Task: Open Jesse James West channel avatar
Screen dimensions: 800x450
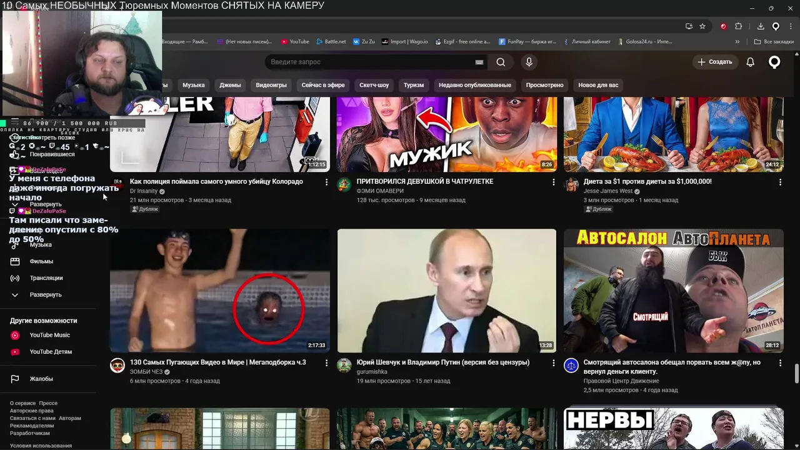Action: pos(571,184)
